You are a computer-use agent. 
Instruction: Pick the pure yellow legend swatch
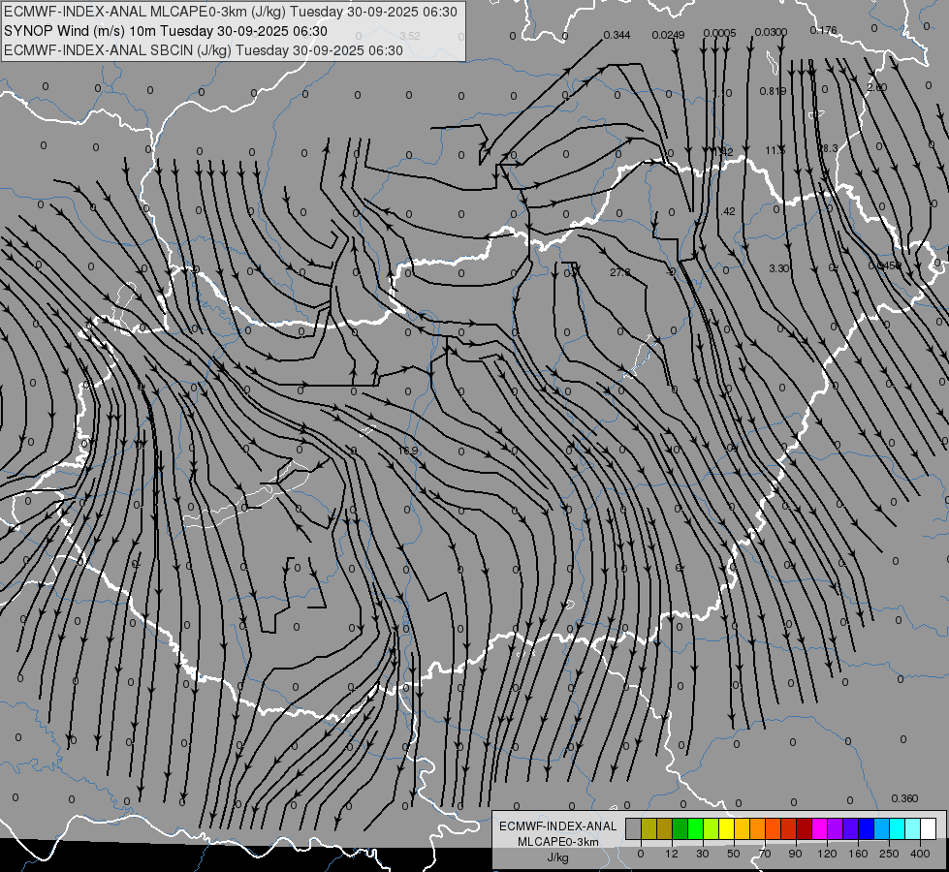pos(727,828)
